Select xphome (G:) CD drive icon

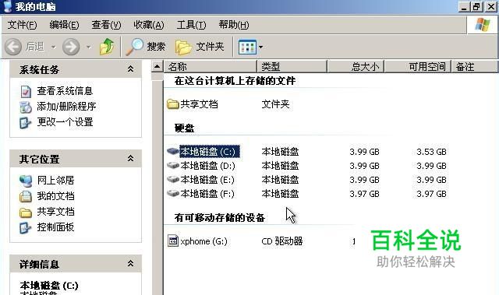173,241
